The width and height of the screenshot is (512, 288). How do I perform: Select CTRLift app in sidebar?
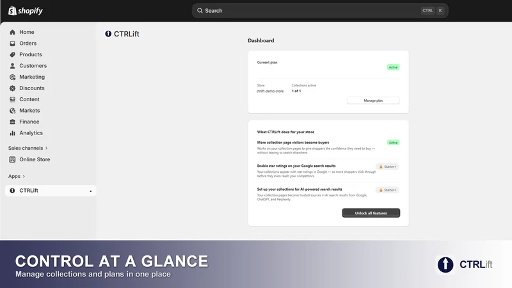point(51,191)
